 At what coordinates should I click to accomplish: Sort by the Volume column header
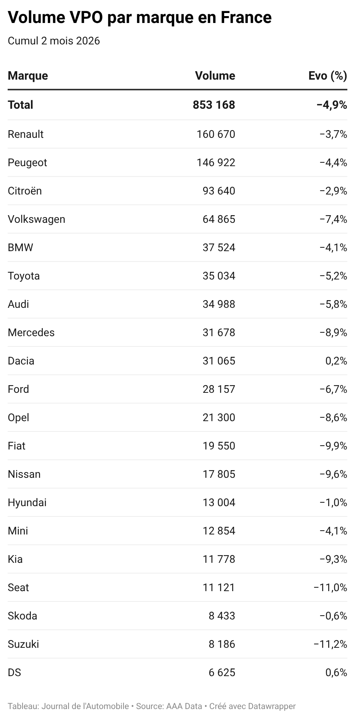coord(215,75)
